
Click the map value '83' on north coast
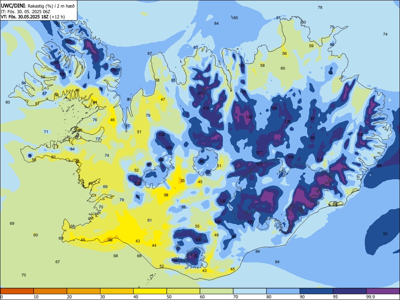point(196,48)
